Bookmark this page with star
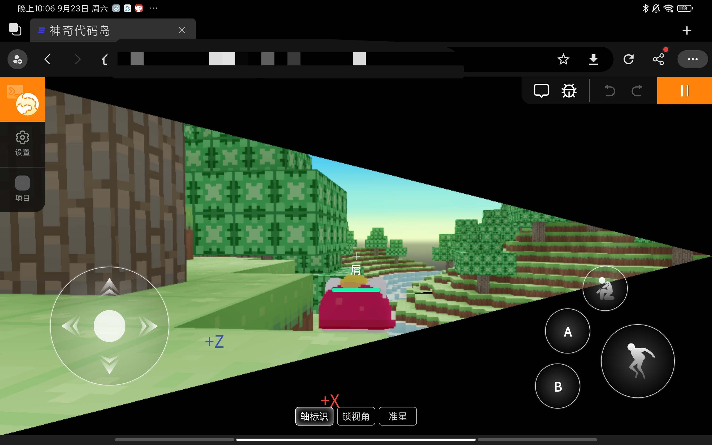The image size is (712, 445). [563, 59]
